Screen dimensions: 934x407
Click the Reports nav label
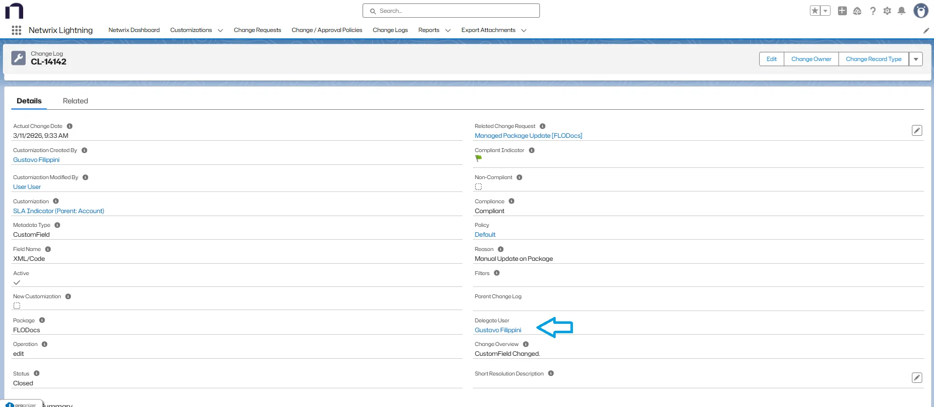click(x=429, y=30)
